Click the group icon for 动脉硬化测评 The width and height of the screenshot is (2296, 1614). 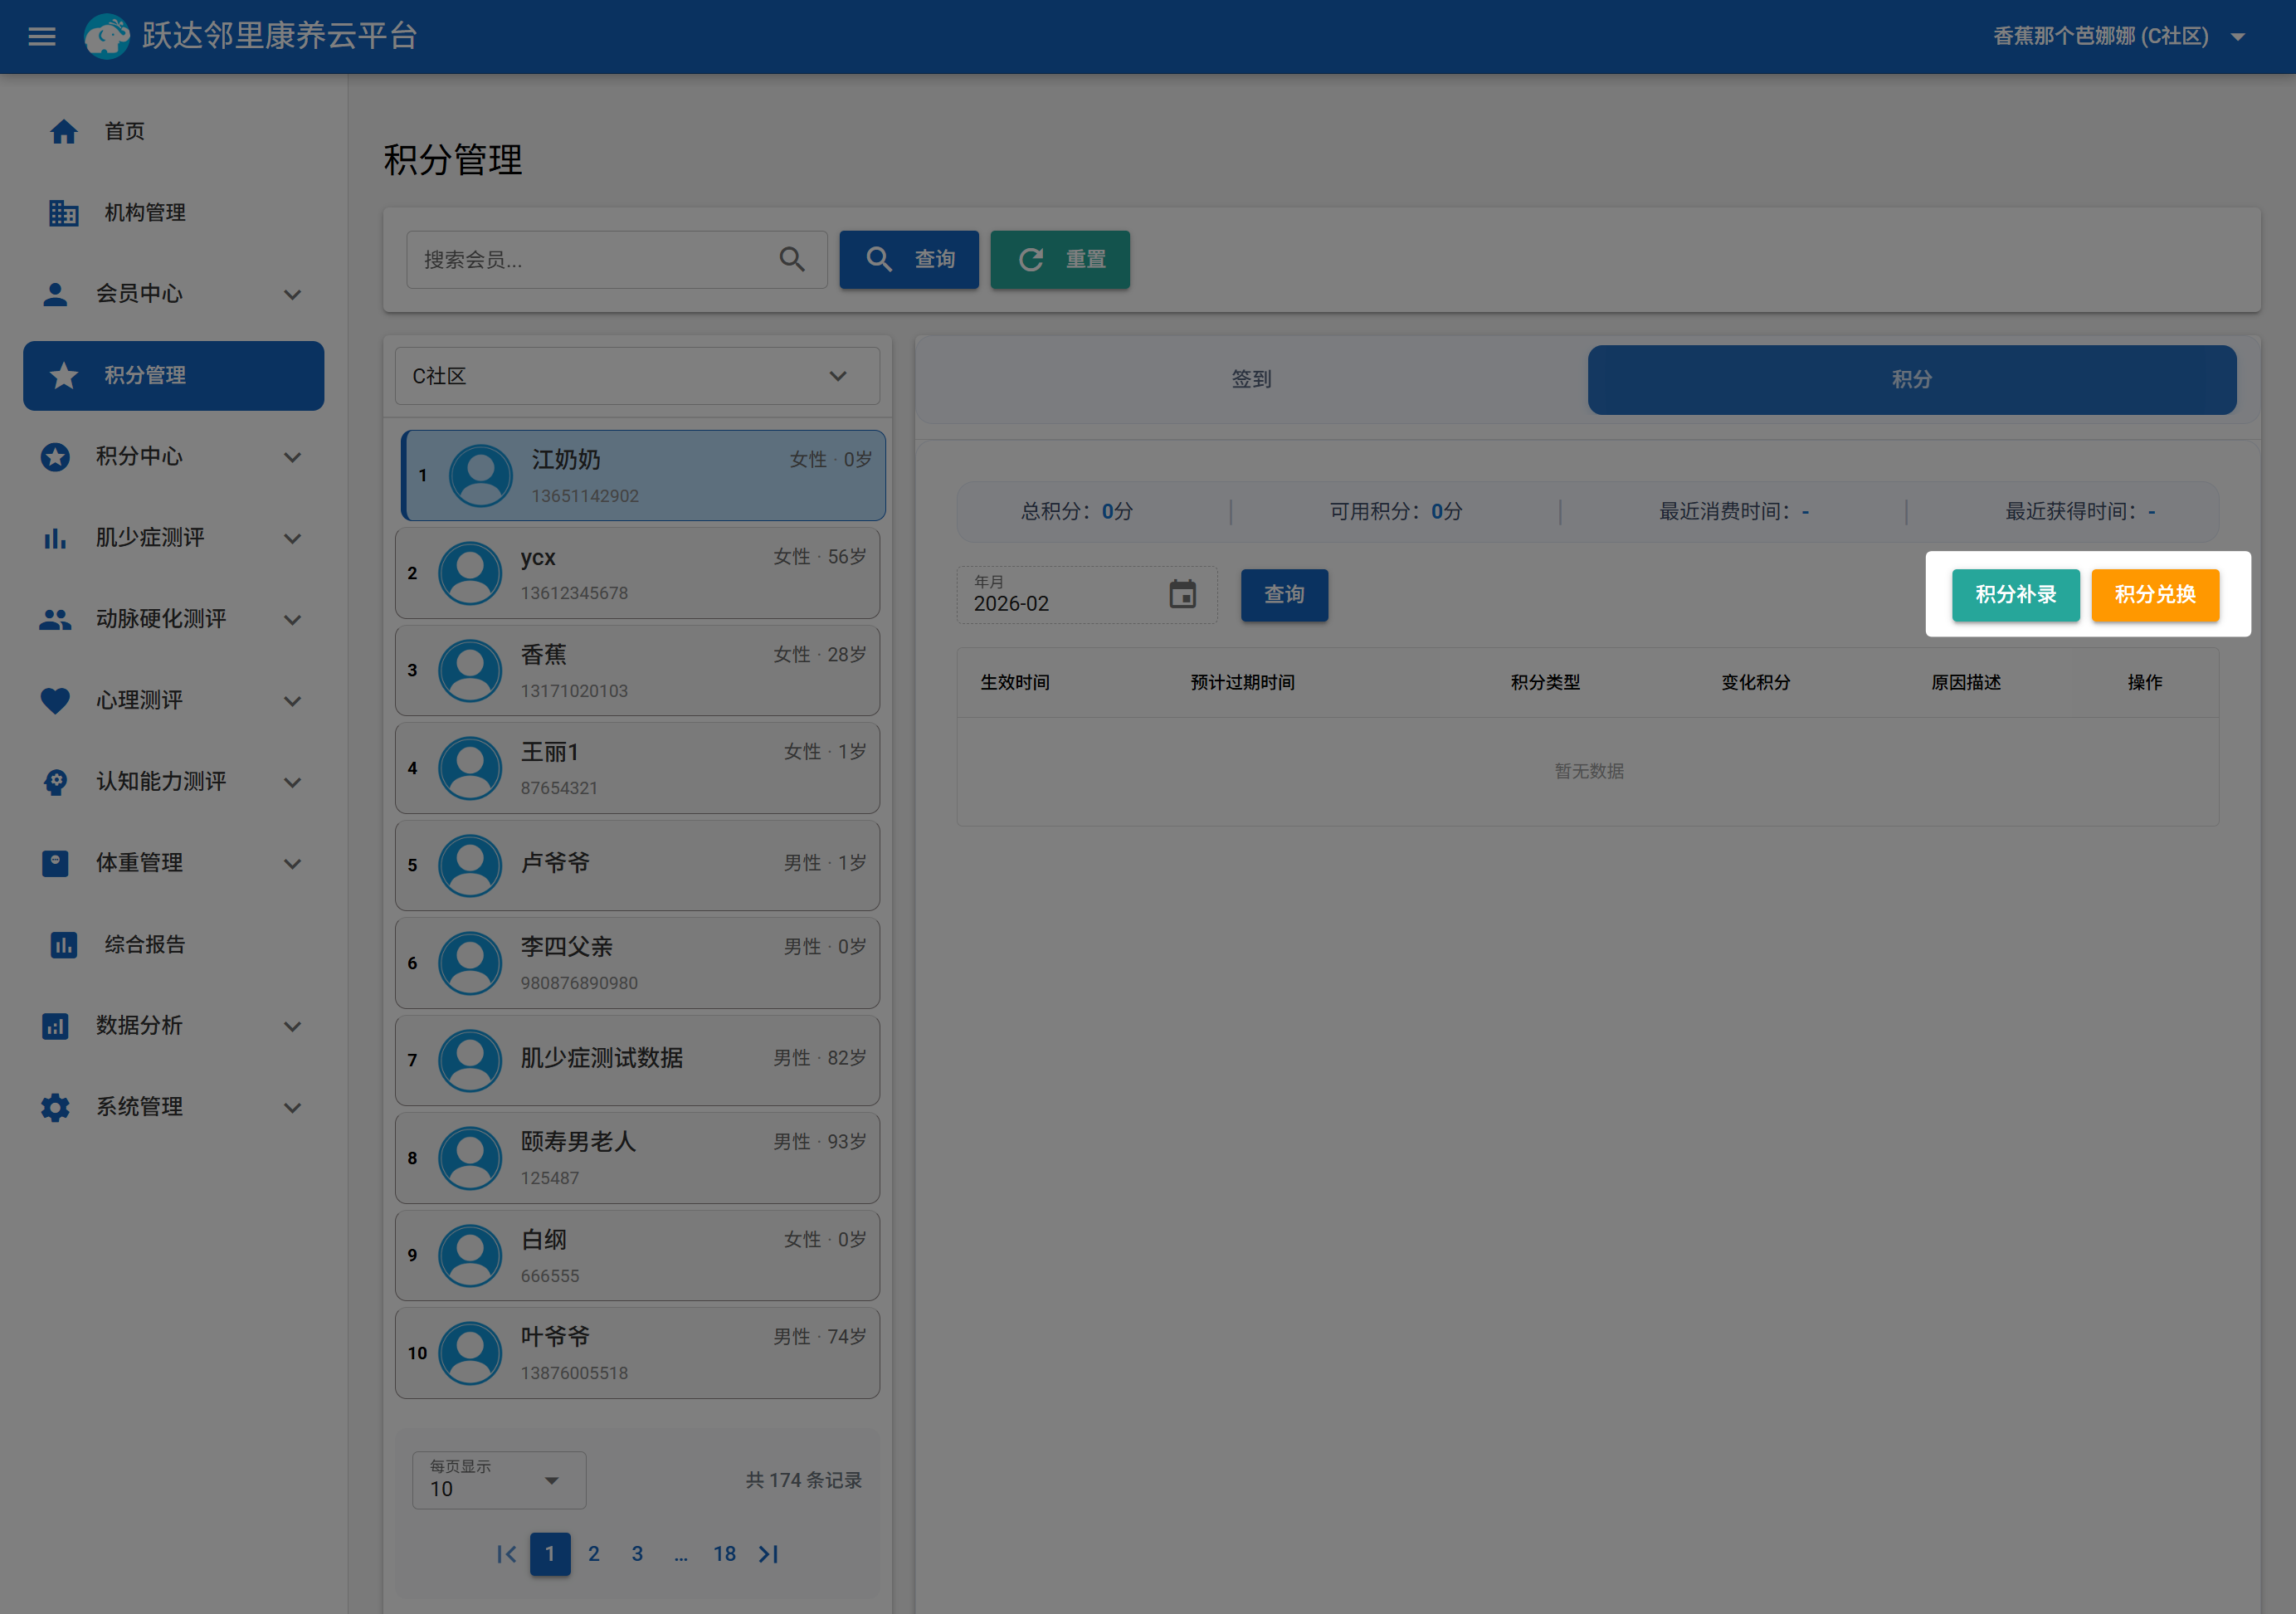pyautogui.click(x=55, y=619)
